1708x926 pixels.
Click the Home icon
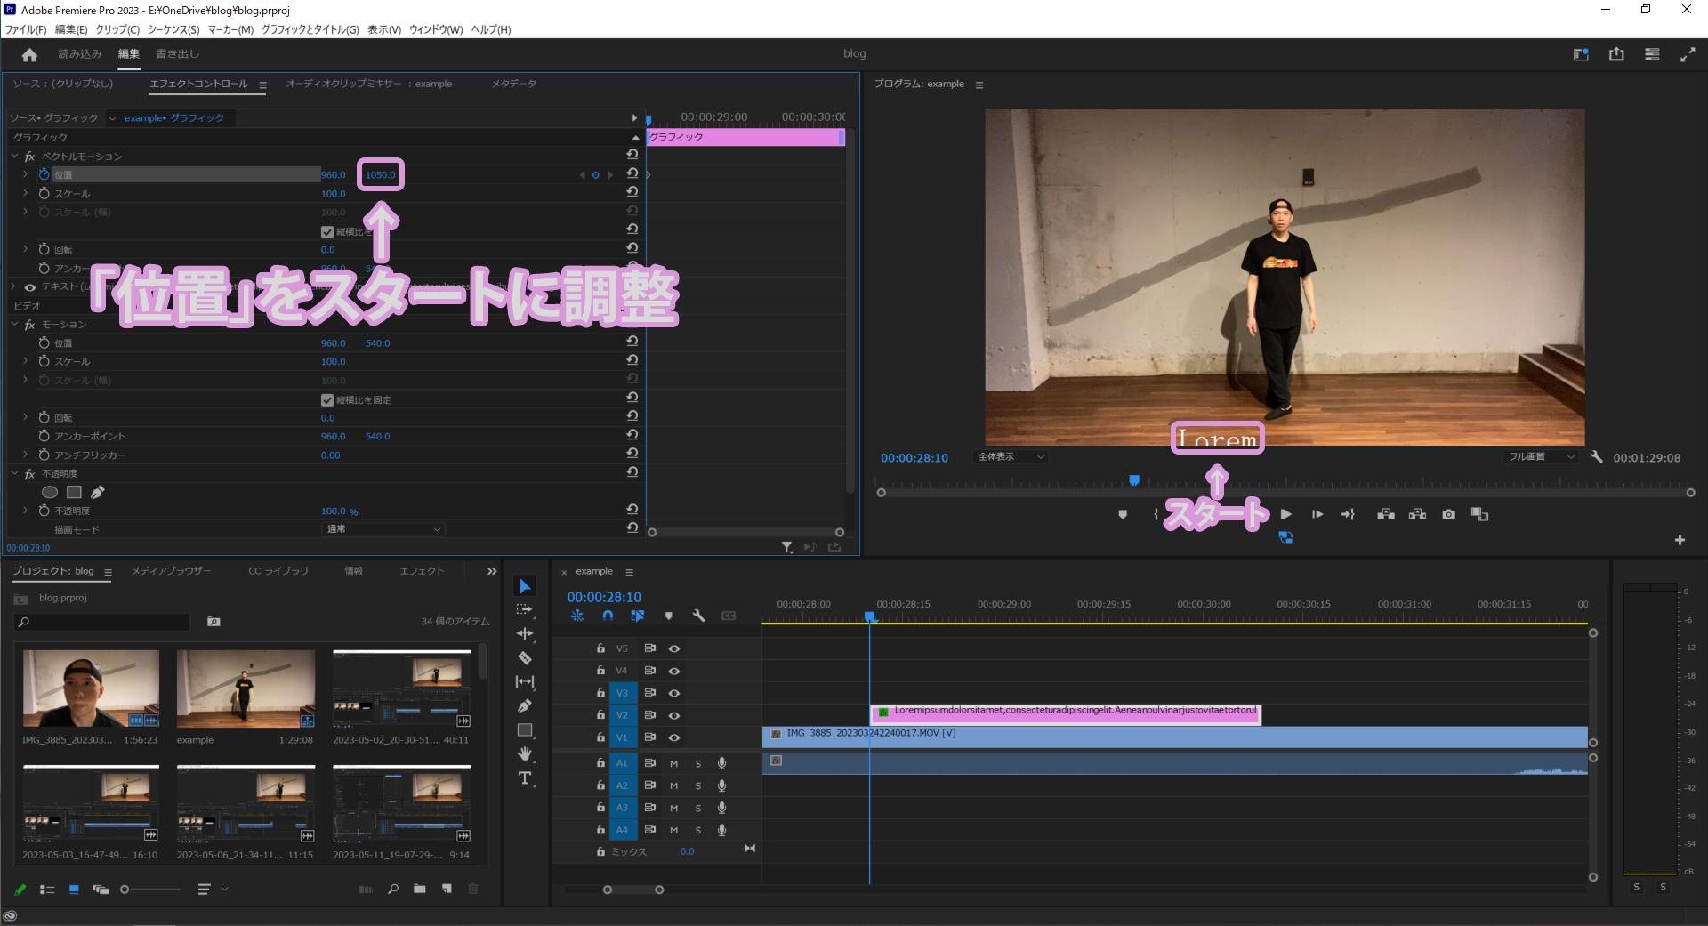click(29, 55)
